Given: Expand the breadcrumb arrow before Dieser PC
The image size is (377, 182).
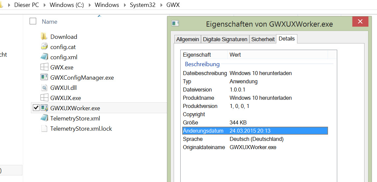Looking at the screenshot, I should (x=10, y=5).
